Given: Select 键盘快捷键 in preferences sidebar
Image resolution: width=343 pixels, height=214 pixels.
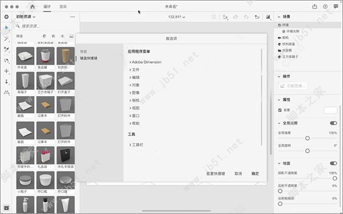Looking at the screenshot, I should pyautogui.click(x=89, y=58).
